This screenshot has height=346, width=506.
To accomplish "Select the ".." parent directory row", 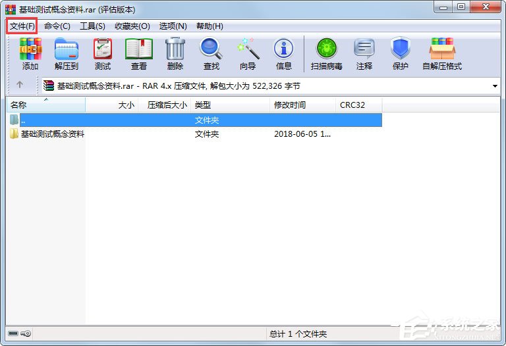I will tap(194, 120).
